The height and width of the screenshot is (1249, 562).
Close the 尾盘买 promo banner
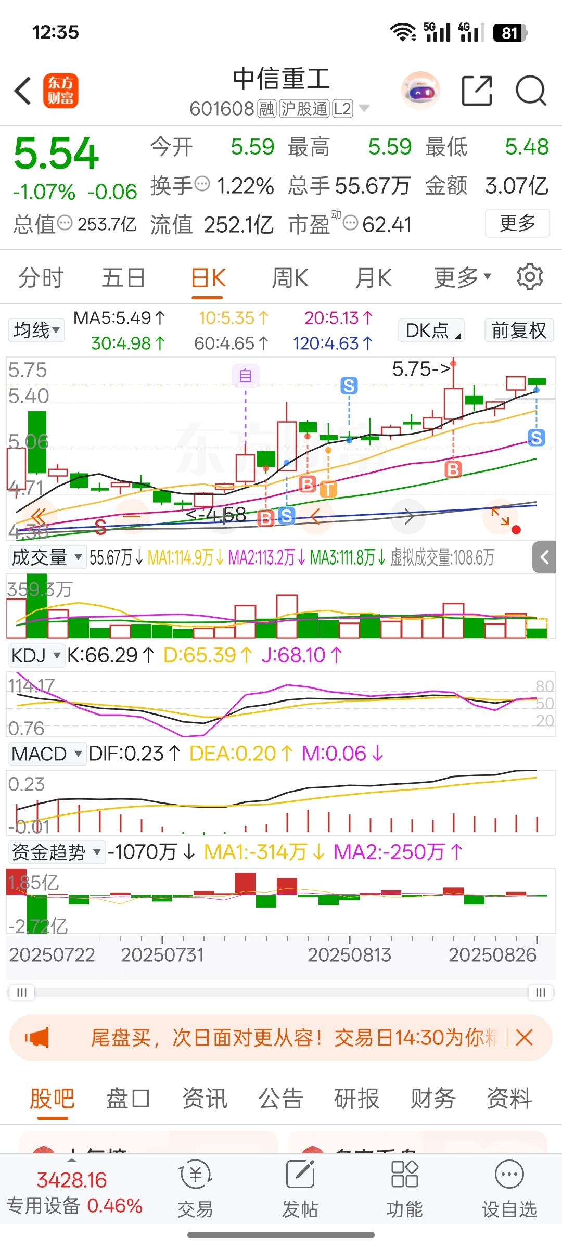[x=525, y=1038]
